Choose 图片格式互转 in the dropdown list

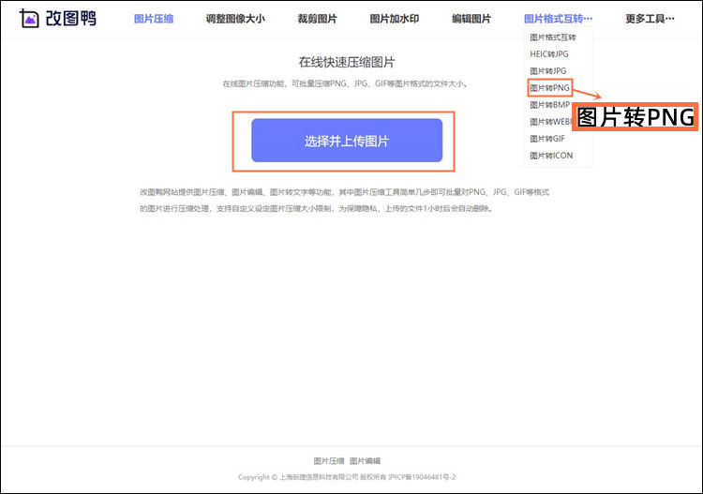click(x=553, y=37)
